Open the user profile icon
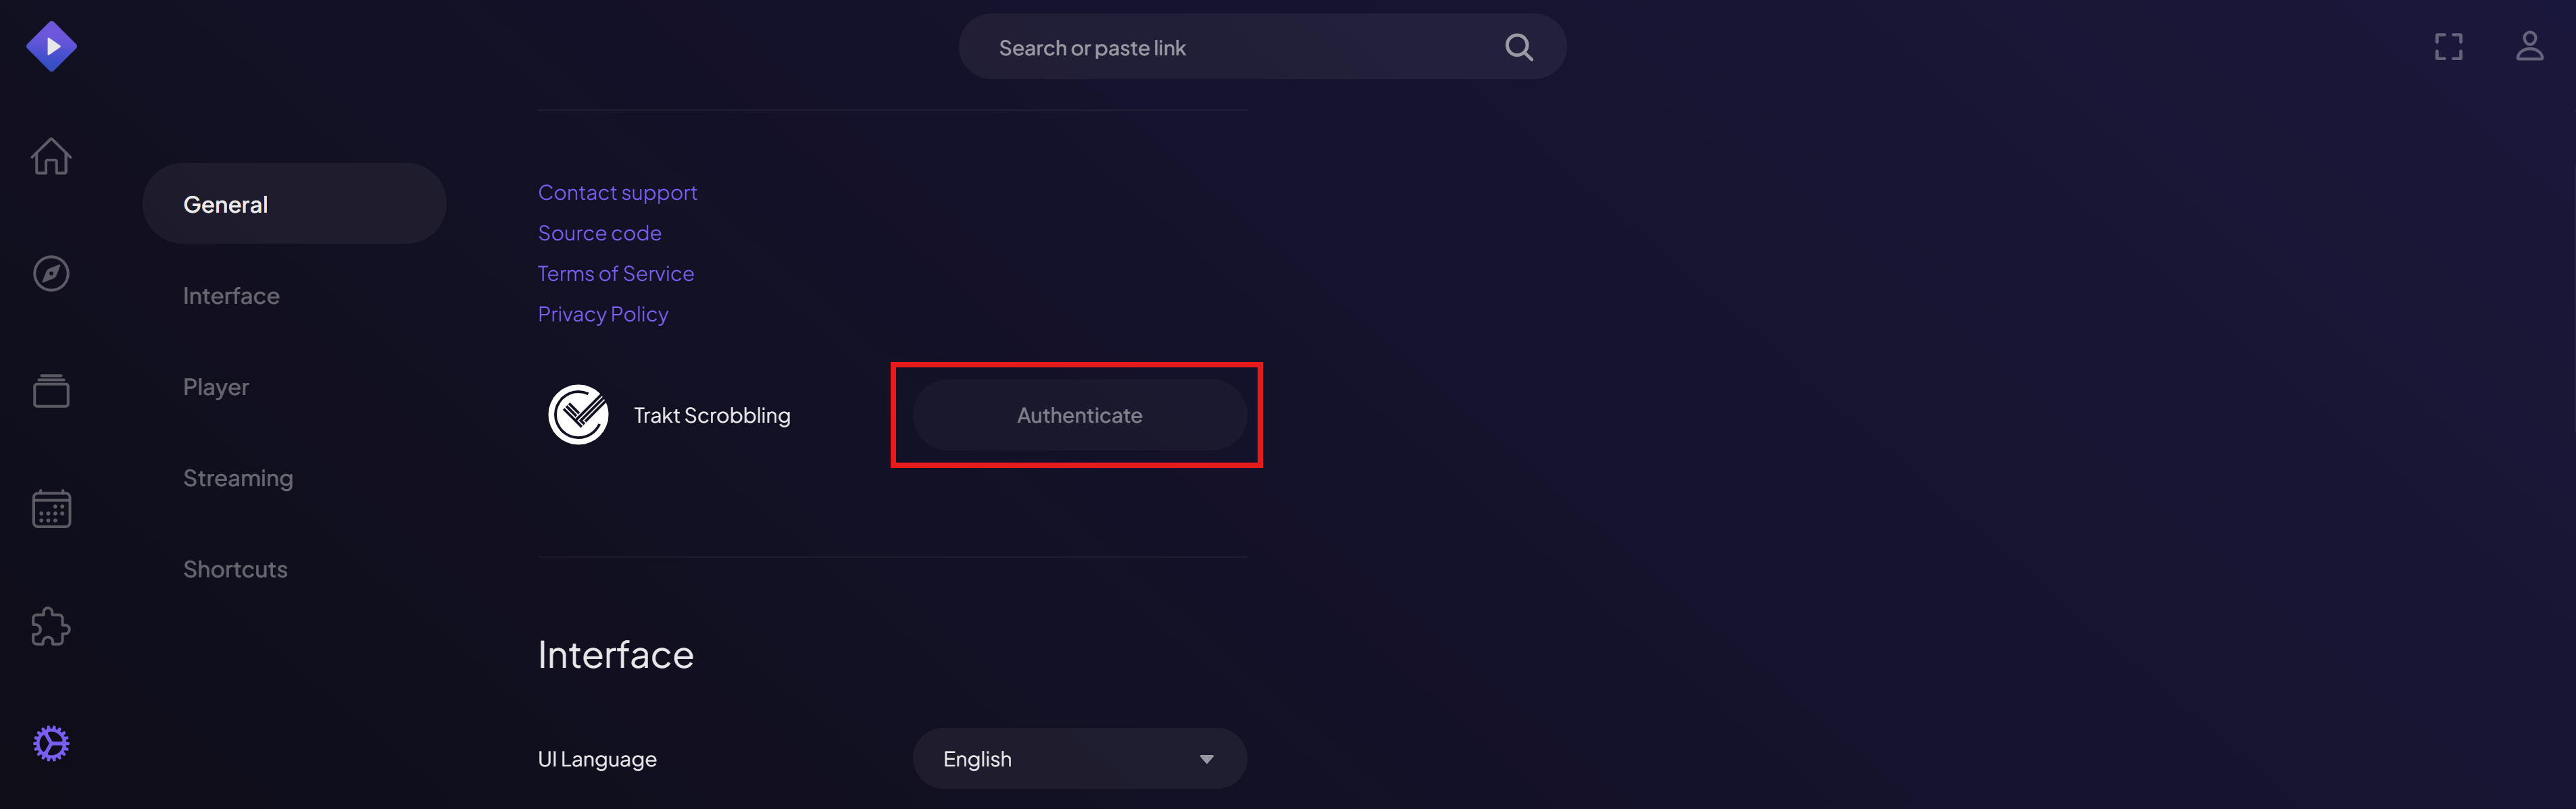The height and width of the screenshot is (809, 2576). pos(2529,47)
